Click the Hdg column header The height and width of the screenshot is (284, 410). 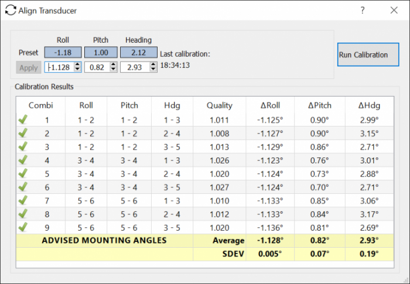coord(172,105)
